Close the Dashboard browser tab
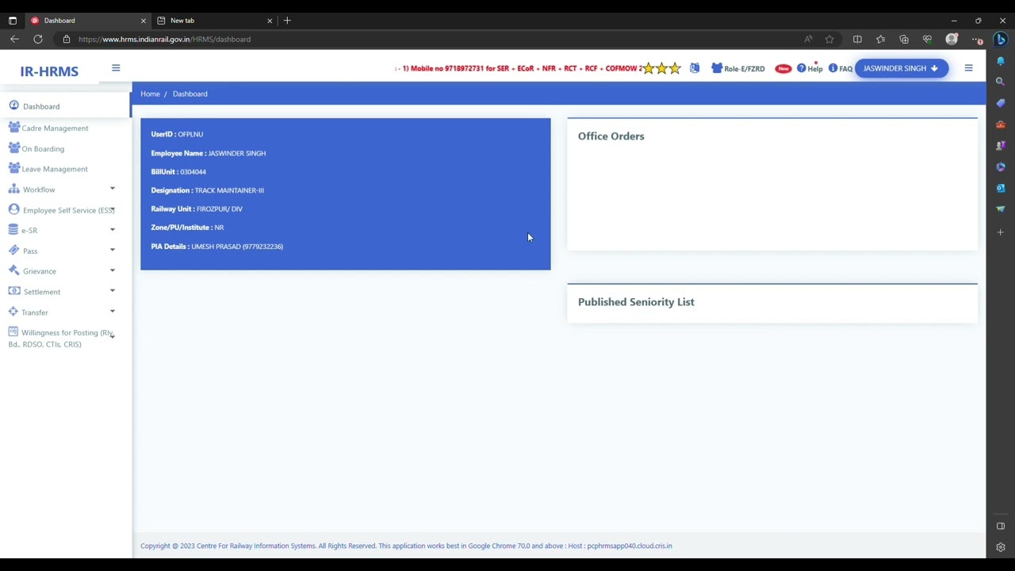The image size is (1015, 571). point(144,21)
